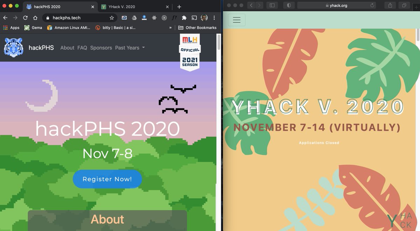This screenshot has height=231, width=420.
Task: Expand the Past Years dropdown
Action: (130, 48)
